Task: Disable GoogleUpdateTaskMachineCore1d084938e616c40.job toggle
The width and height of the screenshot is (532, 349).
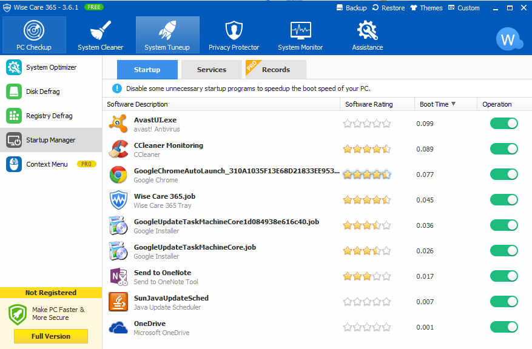Action: point(504,225)
